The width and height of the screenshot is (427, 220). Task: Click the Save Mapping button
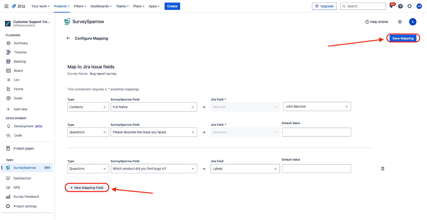tap(403, 38)
